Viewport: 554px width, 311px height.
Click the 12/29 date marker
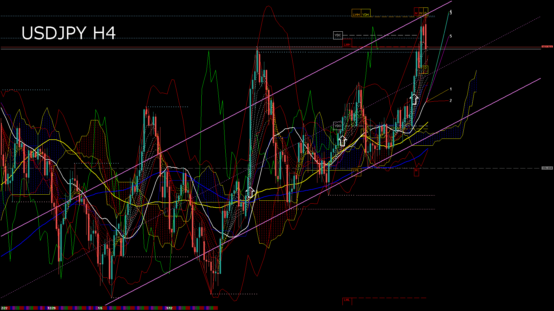(x=52, y=308)
